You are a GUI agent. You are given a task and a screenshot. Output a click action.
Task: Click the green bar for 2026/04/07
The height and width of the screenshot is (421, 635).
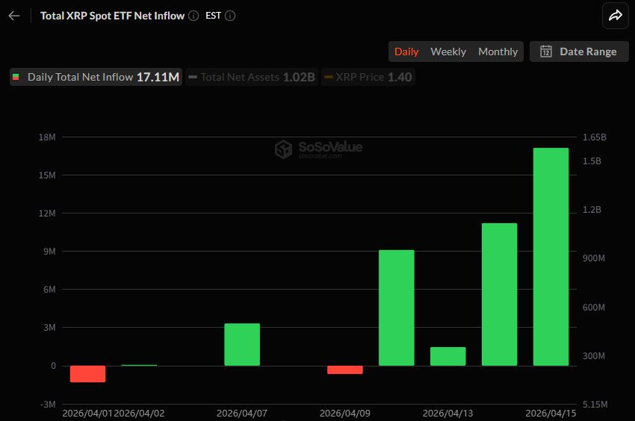[x=242, y=344]
